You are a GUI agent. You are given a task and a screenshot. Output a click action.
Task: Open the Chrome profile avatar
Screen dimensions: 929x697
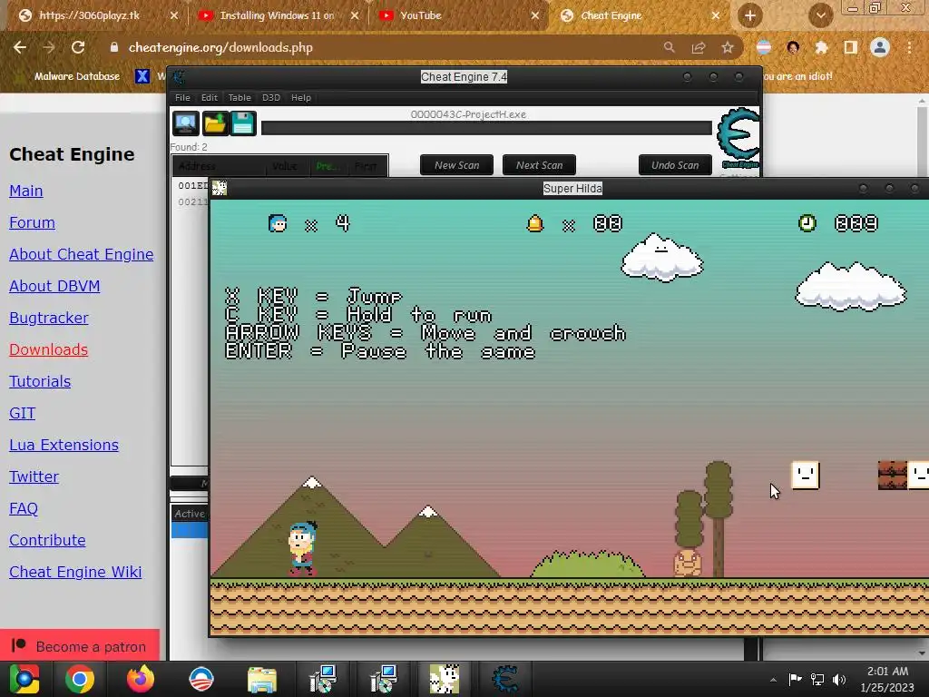(x=880, y=47)
